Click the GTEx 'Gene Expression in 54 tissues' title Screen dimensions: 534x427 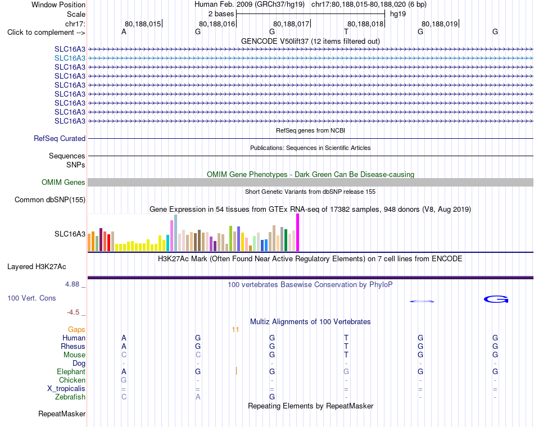(x=310, y=210)
